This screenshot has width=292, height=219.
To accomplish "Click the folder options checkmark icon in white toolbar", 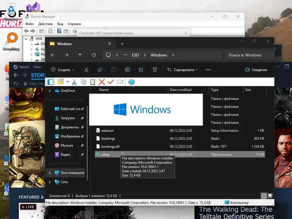I will coord(60,82).
